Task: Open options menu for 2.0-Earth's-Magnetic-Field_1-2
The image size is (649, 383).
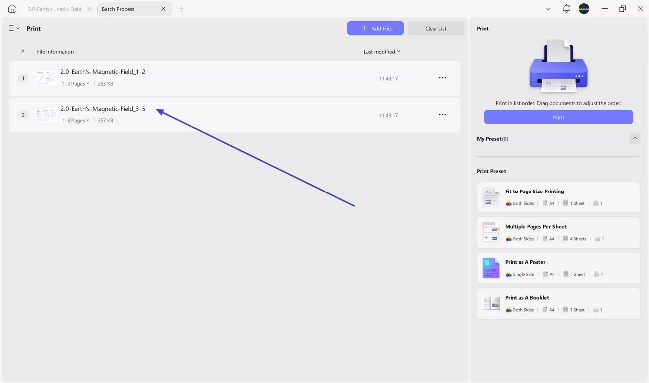Action: coord(442,78)
